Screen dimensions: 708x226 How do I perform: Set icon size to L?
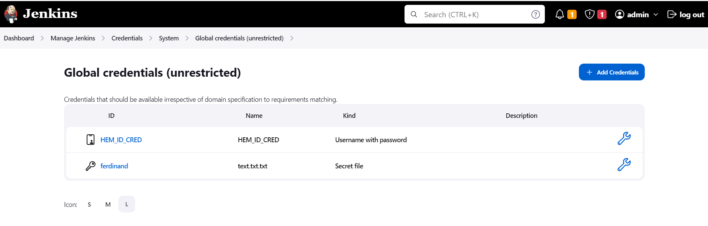pos(126,204)
